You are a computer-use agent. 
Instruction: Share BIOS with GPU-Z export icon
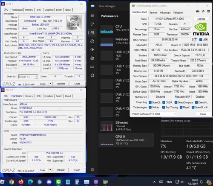(x=194, y=39)
